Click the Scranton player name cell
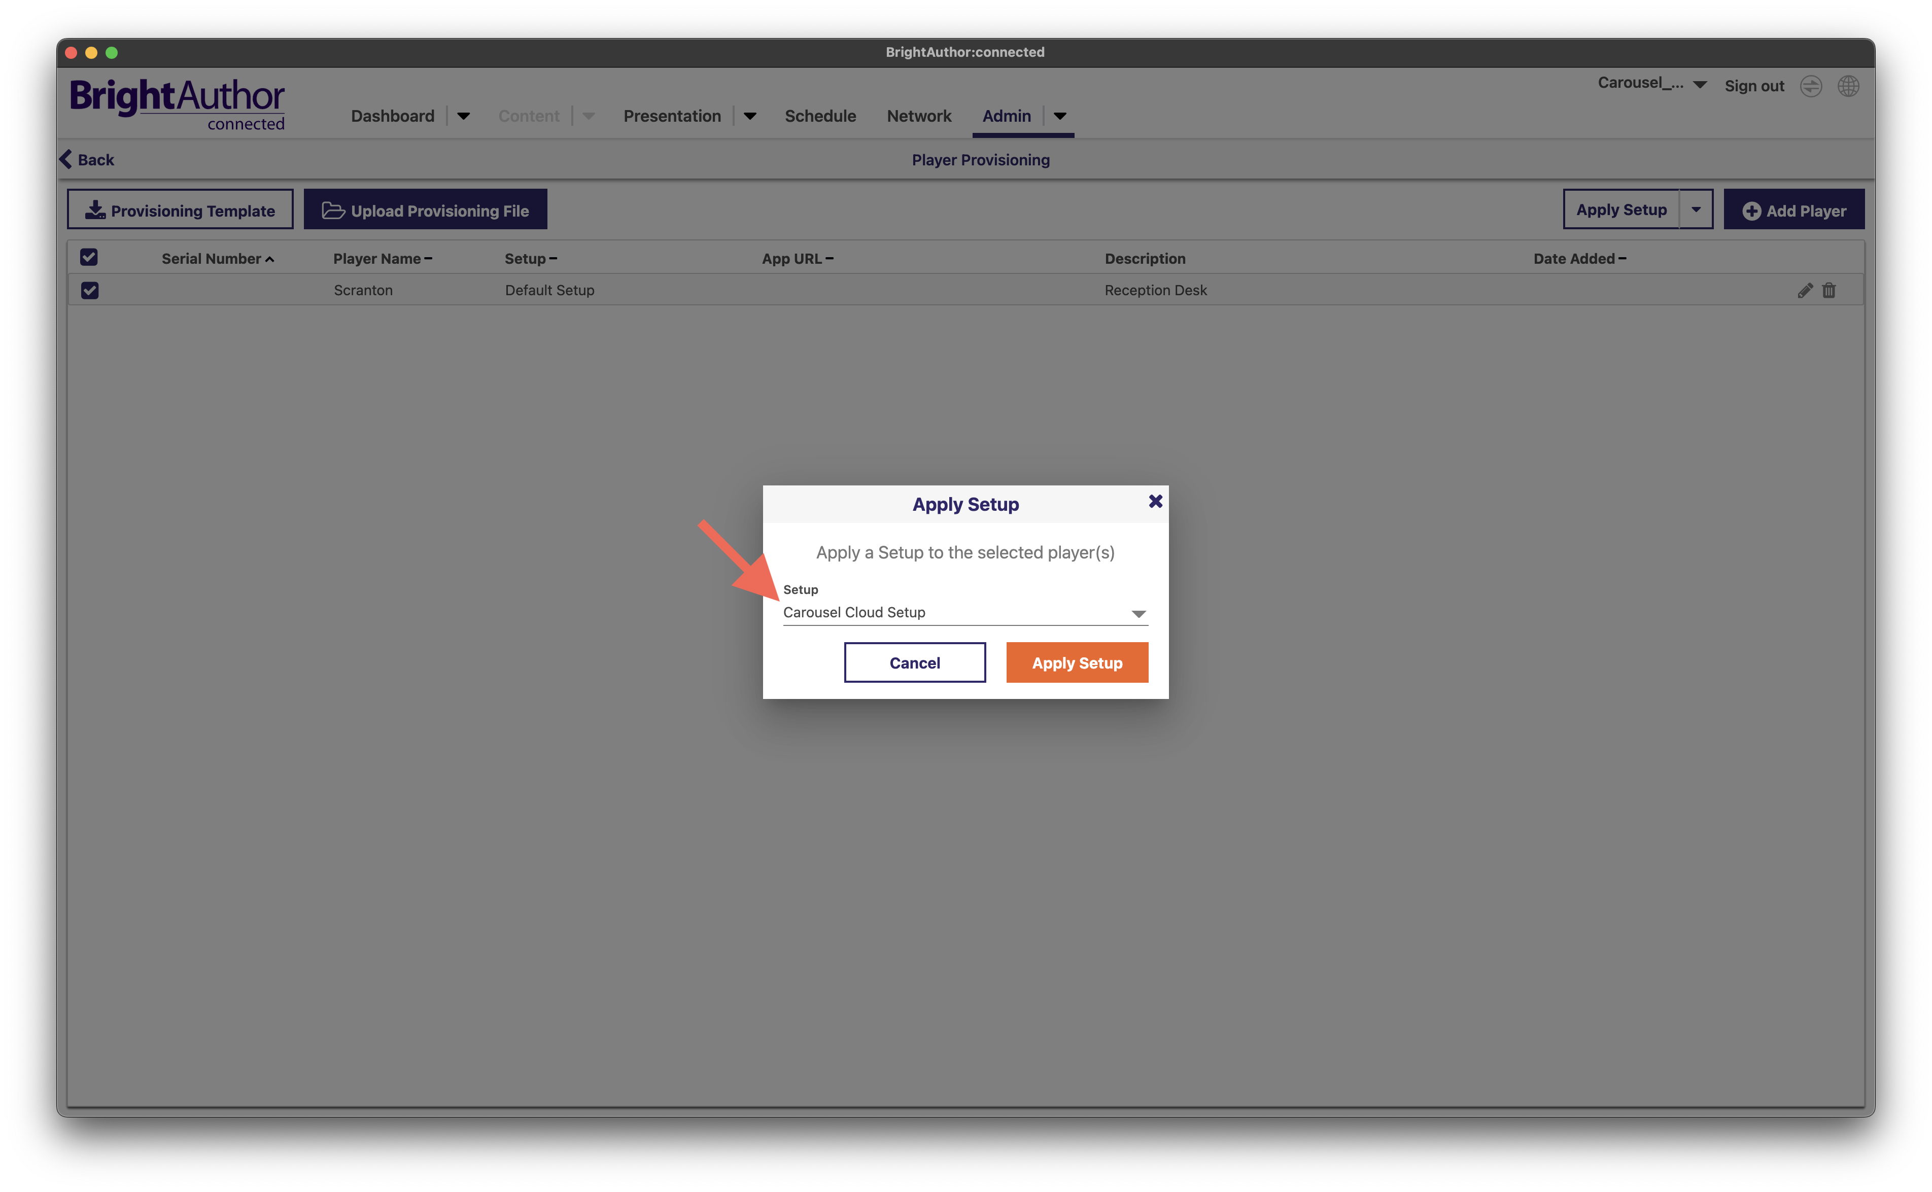The image size is (1932, 1192). tap(363, 290)
